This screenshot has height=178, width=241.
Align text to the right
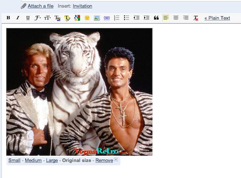186,18
